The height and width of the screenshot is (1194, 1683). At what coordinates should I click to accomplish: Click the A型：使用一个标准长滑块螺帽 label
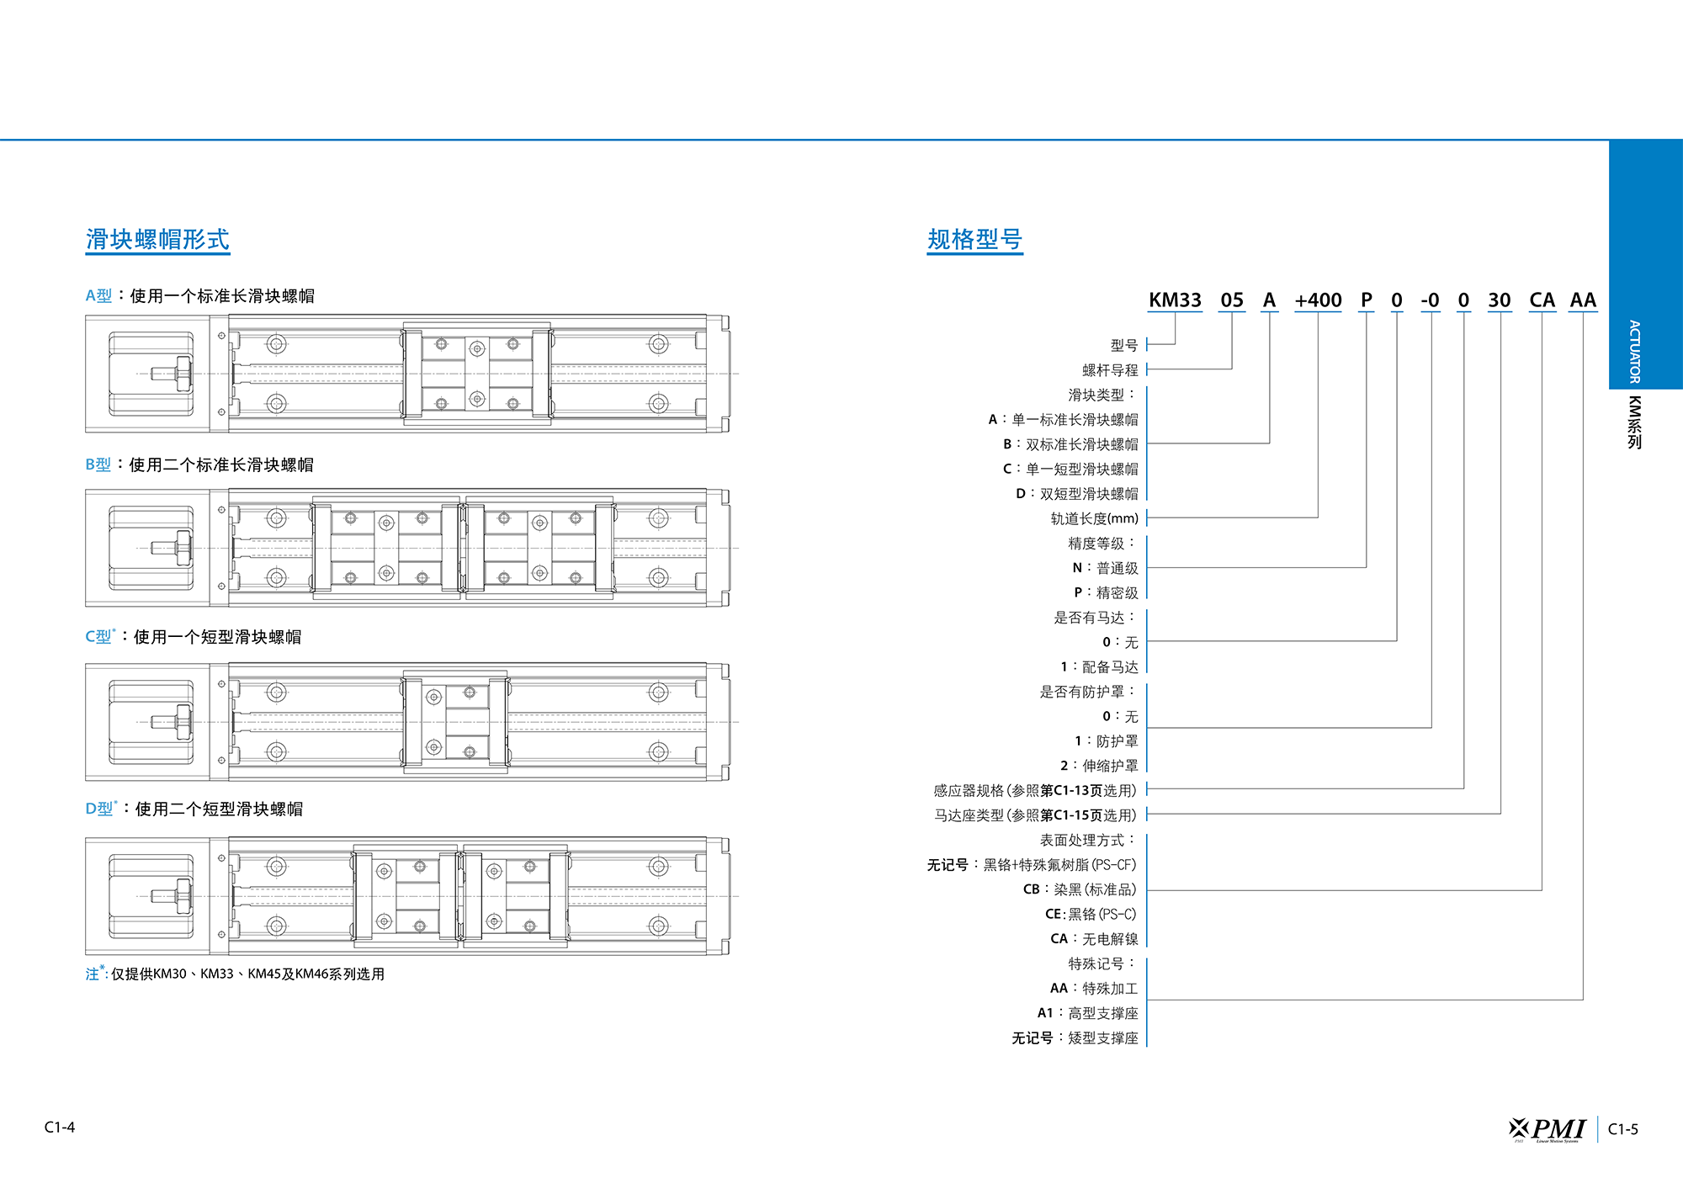[200, 295]
